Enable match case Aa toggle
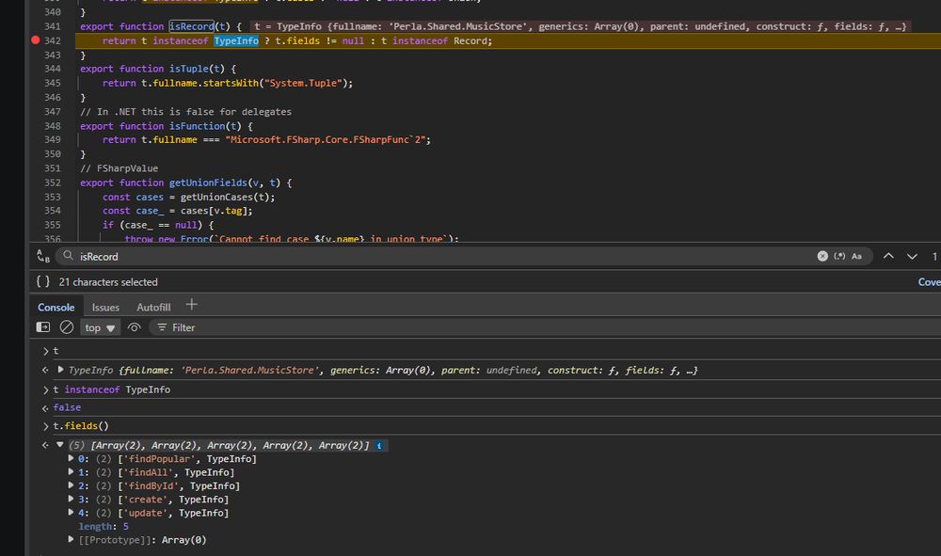 (x=856, y=256)
